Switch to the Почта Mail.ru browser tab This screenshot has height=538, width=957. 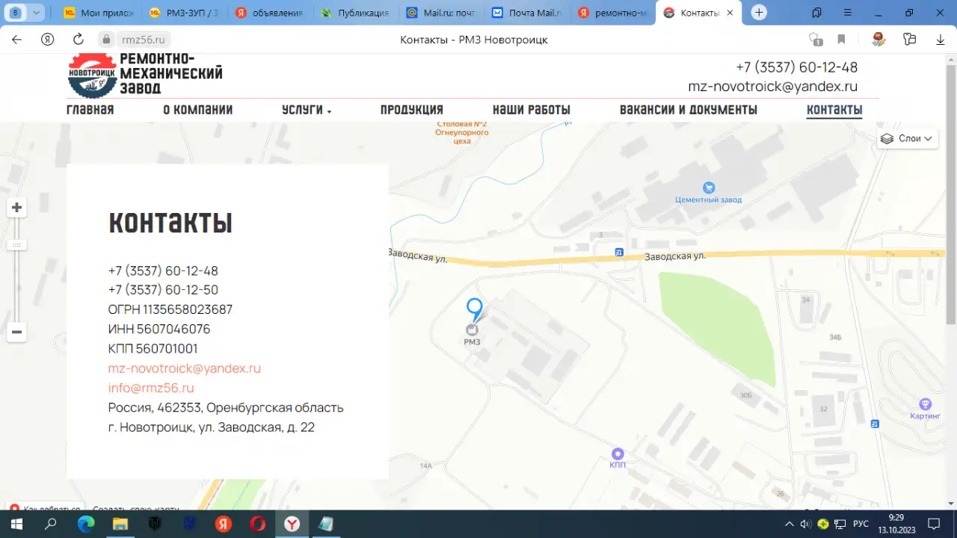526,12
